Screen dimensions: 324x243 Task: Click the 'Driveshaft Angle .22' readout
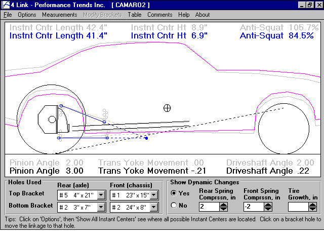pyautogui.click(x=268, y=171)
